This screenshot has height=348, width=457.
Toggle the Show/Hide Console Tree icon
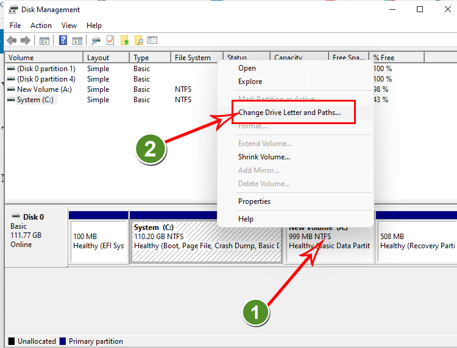click(x=44, y=41)
